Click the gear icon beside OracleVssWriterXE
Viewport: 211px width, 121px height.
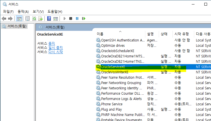[x=98, y=72]
